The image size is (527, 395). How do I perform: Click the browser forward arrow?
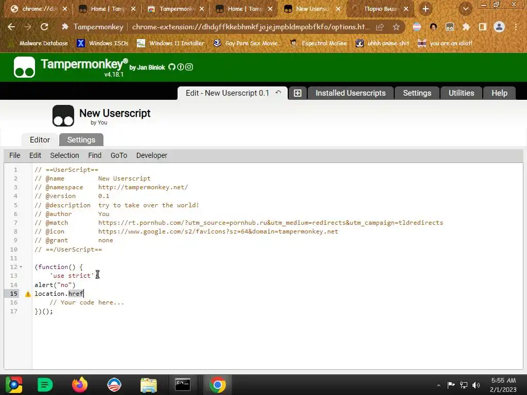tap(28, 27)
